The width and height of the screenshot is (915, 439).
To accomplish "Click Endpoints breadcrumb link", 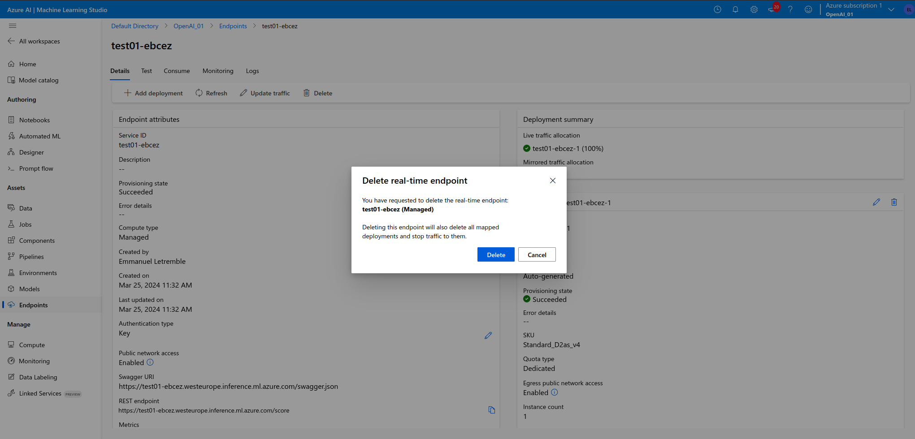I will (233, 26).
